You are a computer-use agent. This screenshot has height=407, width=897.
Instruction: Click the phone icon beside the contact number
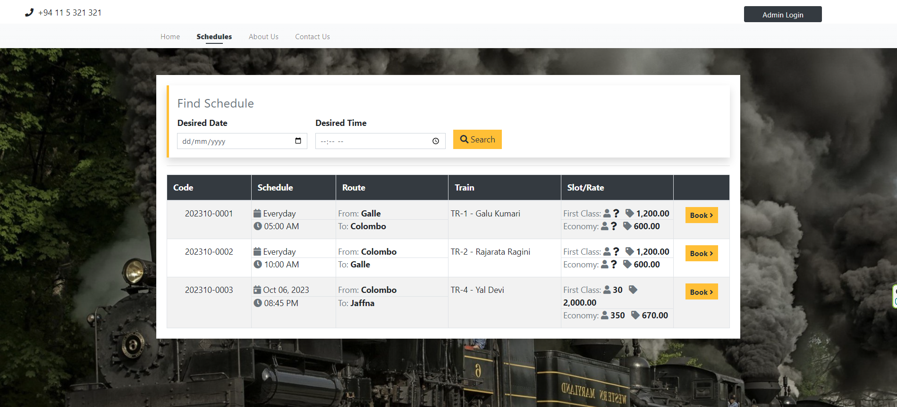click(29, 13)
